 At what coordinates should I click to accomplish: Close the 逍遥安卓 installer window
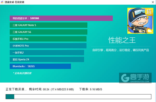click(153, 2)
